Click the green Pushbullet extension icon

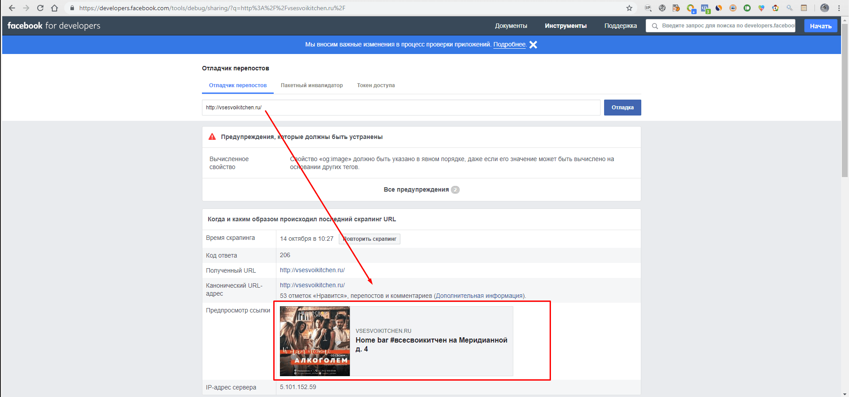pyautogui.click(x=747, y=8)
